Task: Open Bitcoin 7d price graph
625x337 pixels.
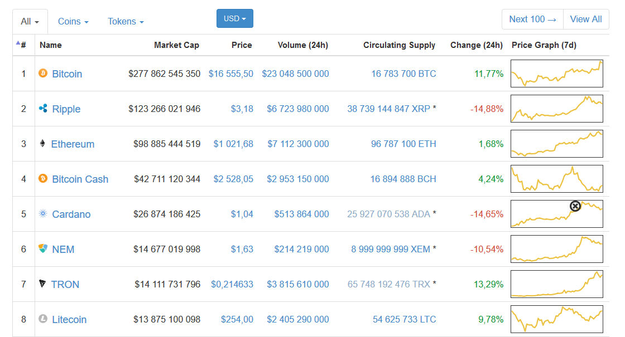Action: click(557, 74)
